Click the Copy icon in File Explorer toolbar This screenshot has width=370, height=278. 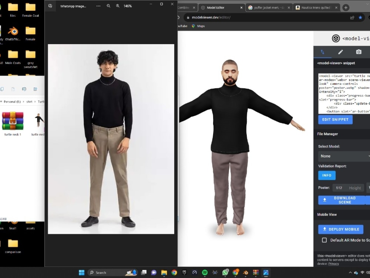tap(2, 89)
